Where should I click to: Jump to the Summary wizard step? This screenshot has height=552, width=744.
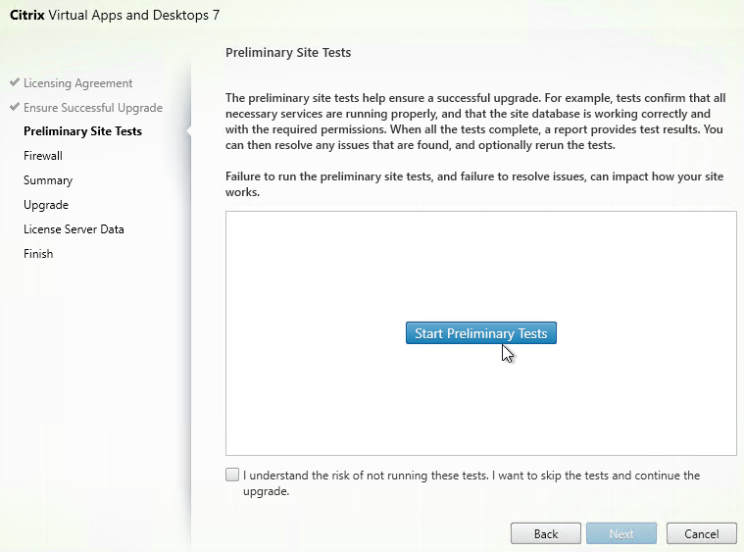(48, 180)
